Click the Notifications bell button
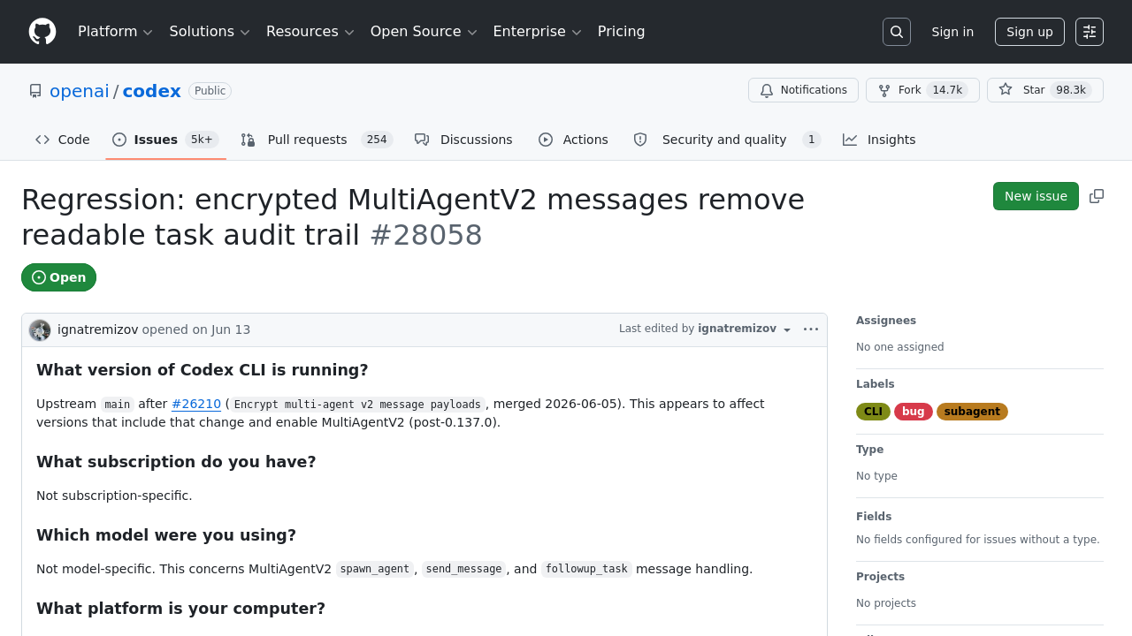1132x636 pixels. tap(803, 90)
